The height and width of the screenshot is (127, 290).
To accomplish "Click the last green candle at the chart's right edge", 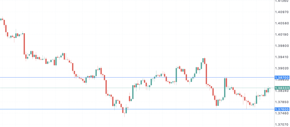I will coord(270,88).
